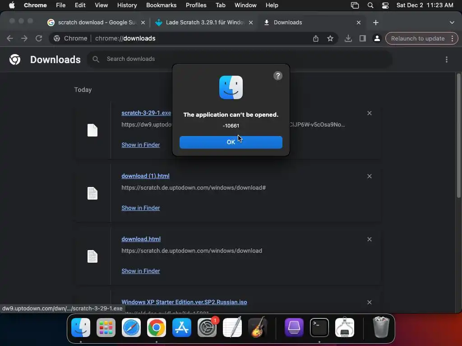
Task: Click the date and time in menu bar
Action: click(x=425, y=5)
